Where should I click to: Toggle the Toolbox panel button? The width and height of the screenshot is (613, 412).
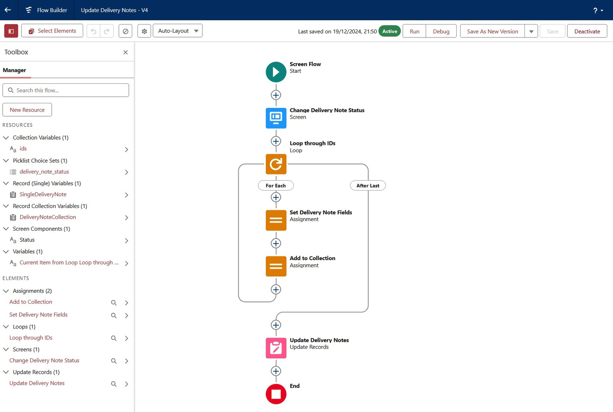[x=11, y=31]
